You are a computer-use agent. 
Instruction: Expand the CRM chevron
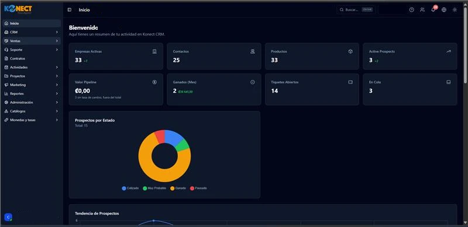(57, 32)
